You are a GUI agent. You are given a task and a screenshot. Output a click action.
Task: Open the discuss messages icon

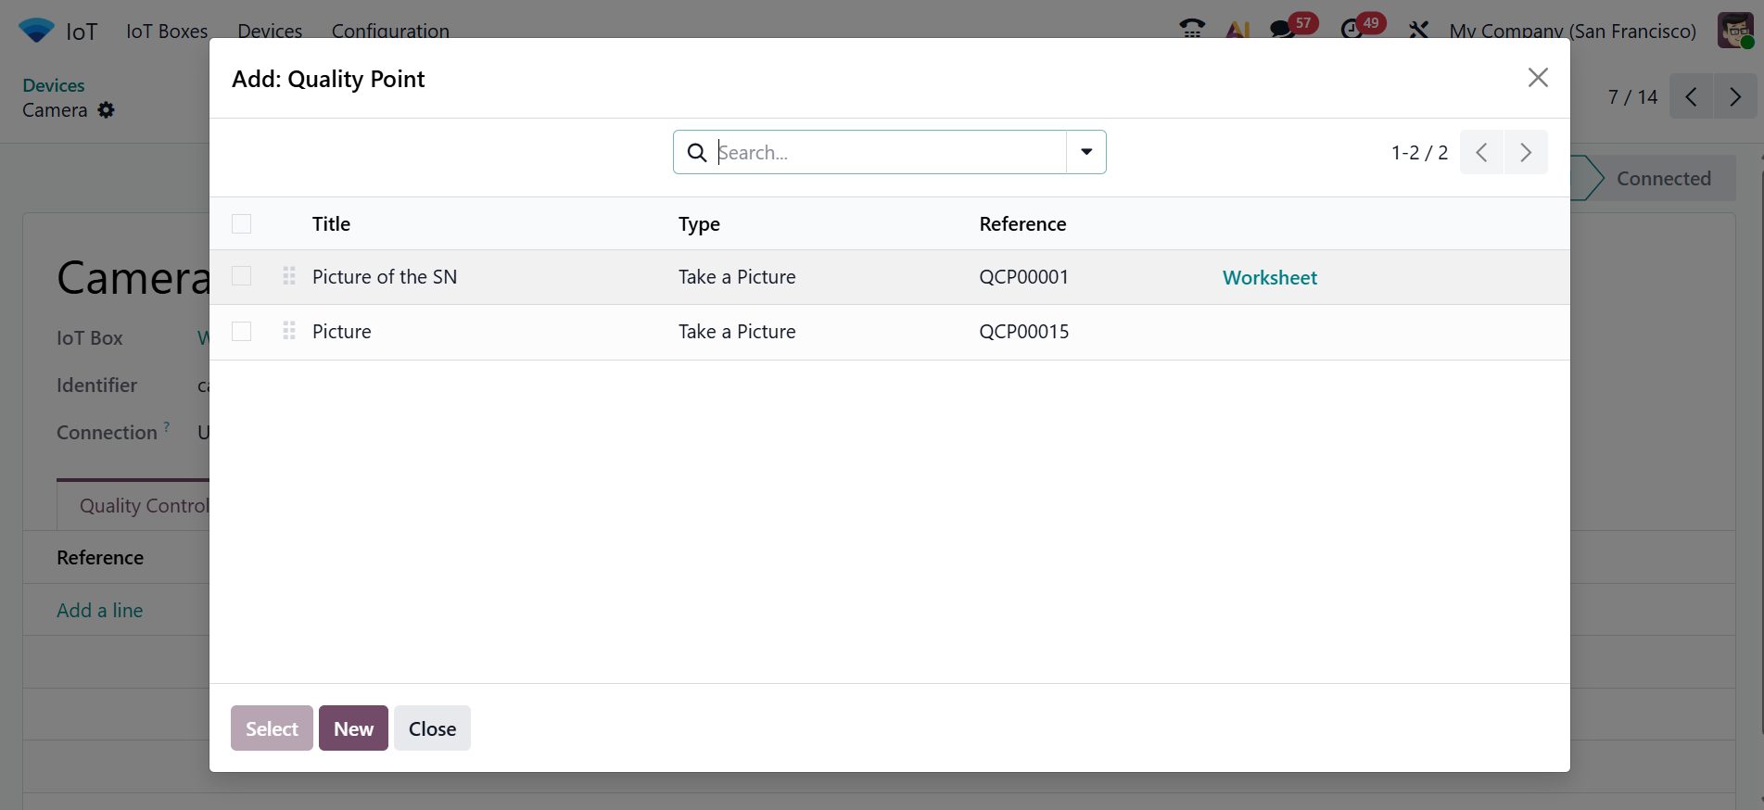point(1283,29)
